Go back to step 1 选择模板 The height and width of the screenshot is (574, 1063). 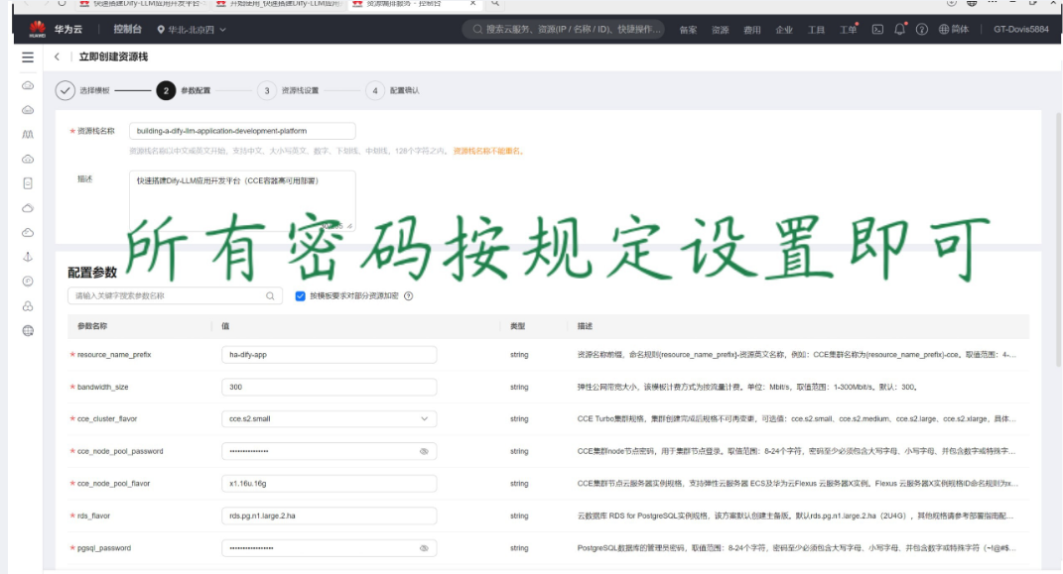[x=66, y=90]
